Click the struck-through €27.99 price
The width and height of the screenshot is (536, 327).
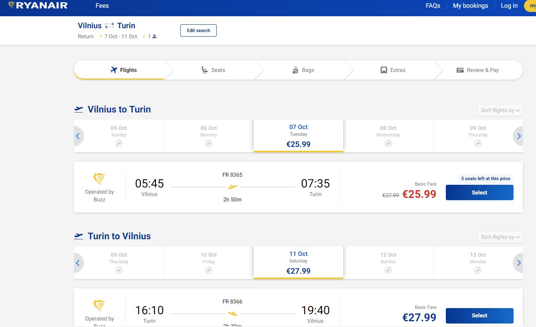tap(390, 196)
